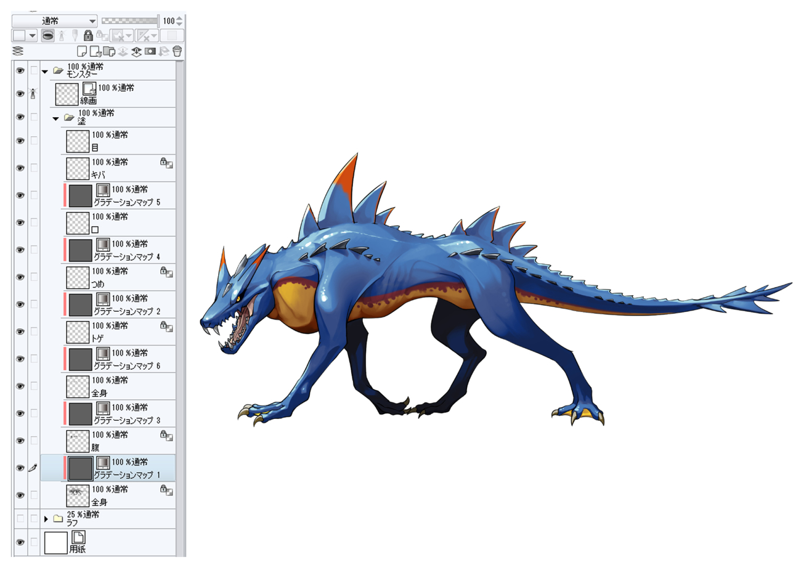
Task: Expand the ラフ folder
Action: [46, 519]
